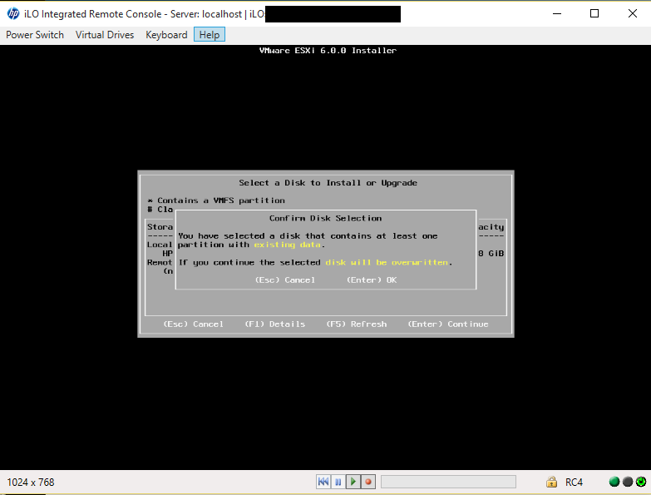
Task: Click the playback progress bar
Action: click(448, 482)
